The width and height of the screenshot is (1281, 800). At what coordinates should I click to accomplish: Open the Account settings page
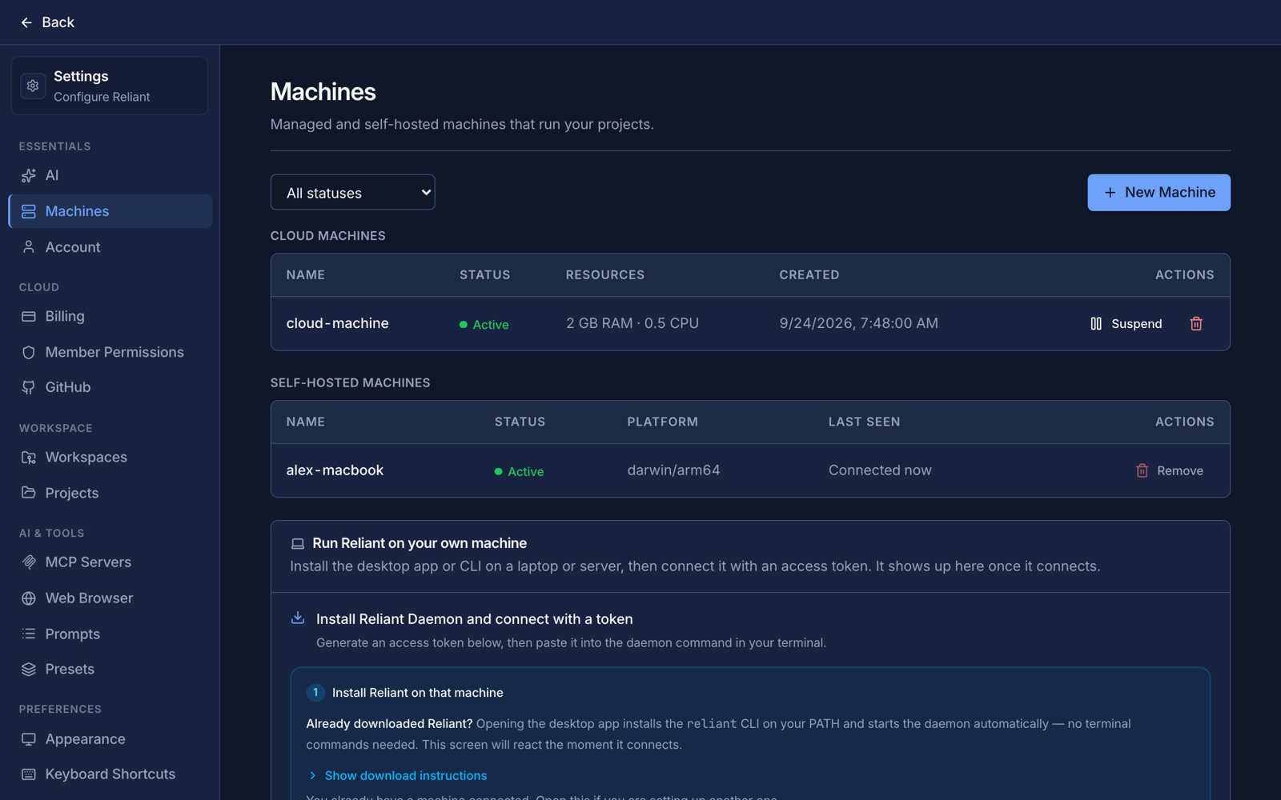pyautogui.click(x=110, y=247)
